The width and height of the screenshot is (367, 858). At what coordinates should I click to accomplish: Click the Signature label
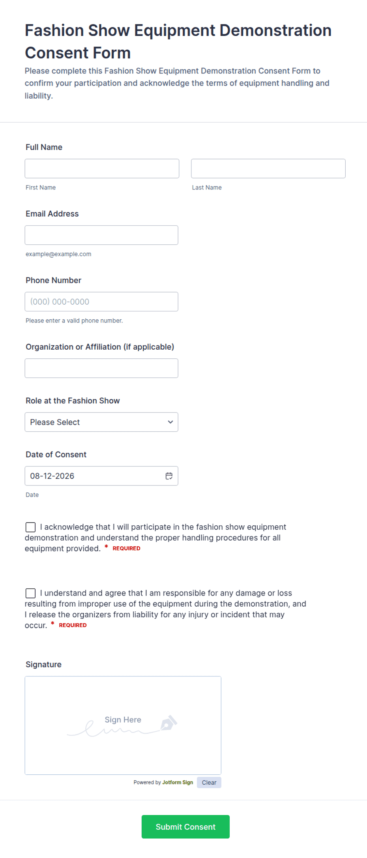click(x=43, y=664)
